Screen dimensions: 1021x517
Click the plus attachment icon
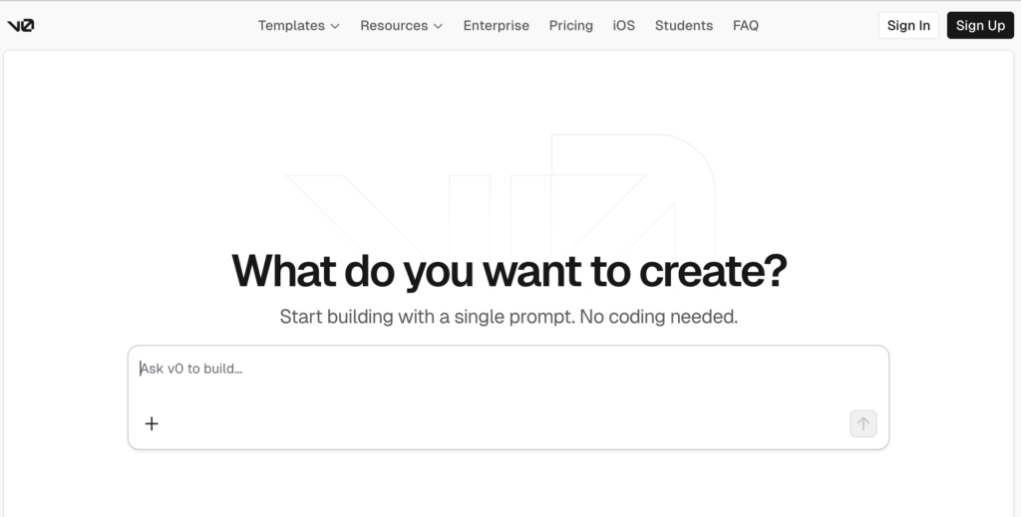(152, 423)
